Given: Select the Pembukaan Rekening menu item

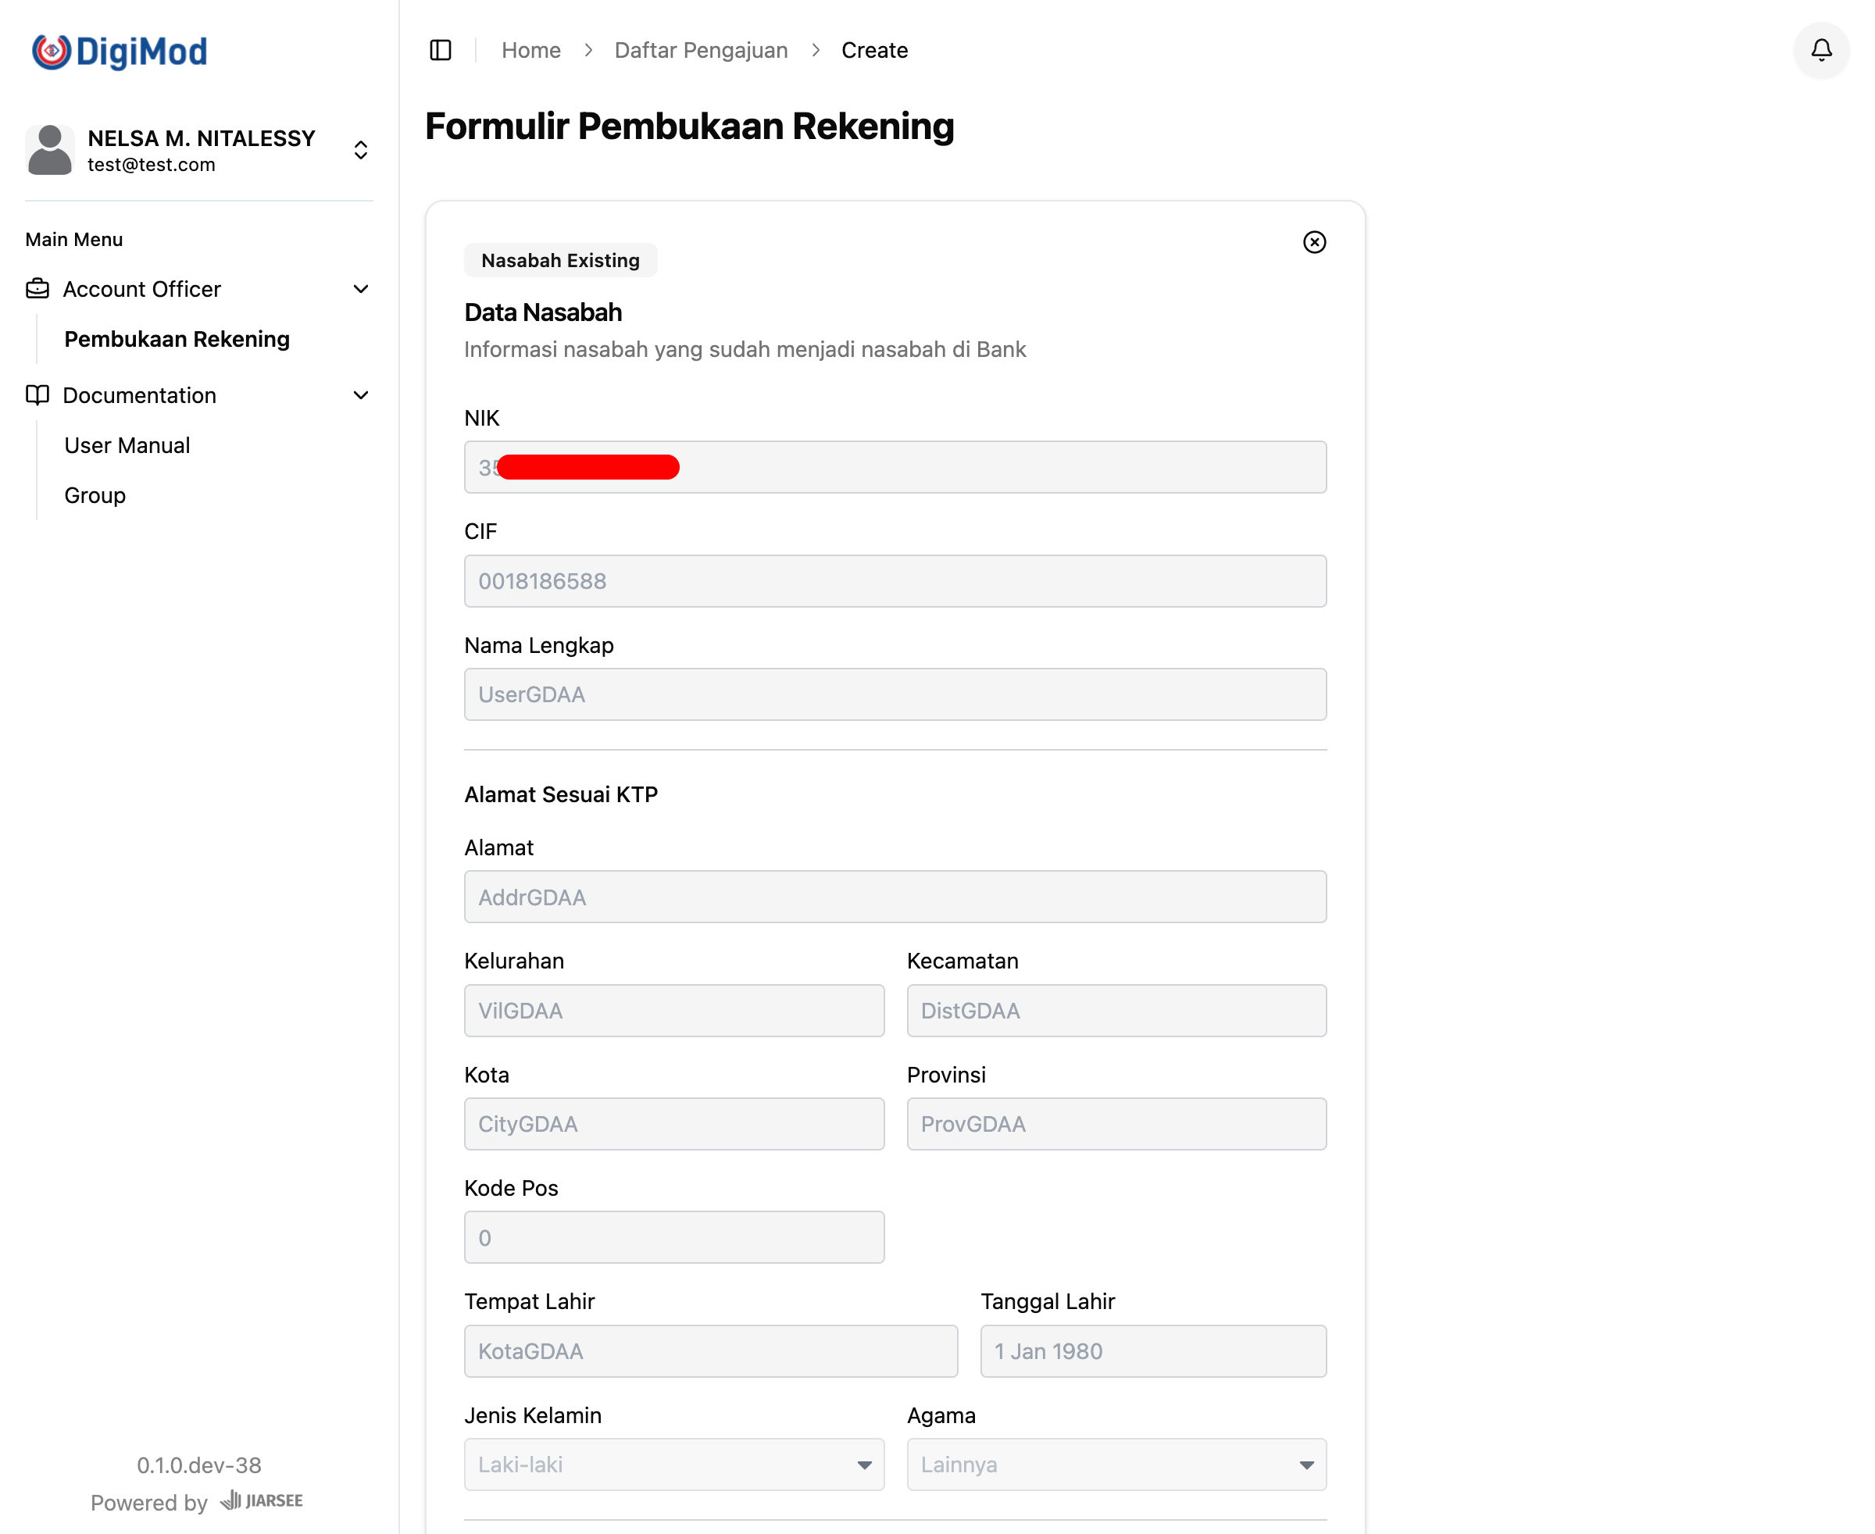Looking at the screenshot, I should (x=177, y=339).
